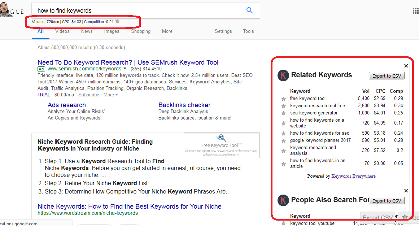419x226 pixels.
Task: Open the Google apps grid icon
Action: tap(415, 11)
